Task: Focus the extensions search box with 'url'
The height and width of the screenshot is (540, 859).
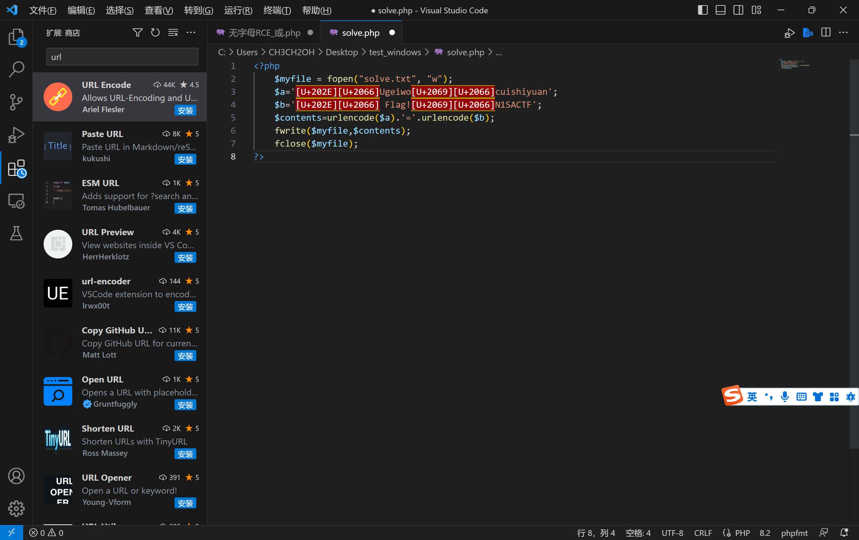Action: (122, 57)
